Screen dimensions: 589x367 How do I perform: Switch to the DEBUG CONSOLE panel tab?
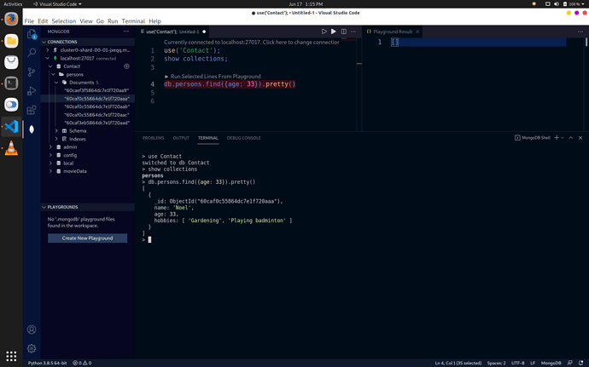tap(243, 138)
